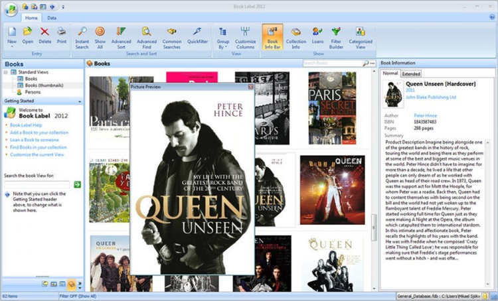Collapse the Getting Started header
This screenshot has height=301, width=498.
point(80,101)
